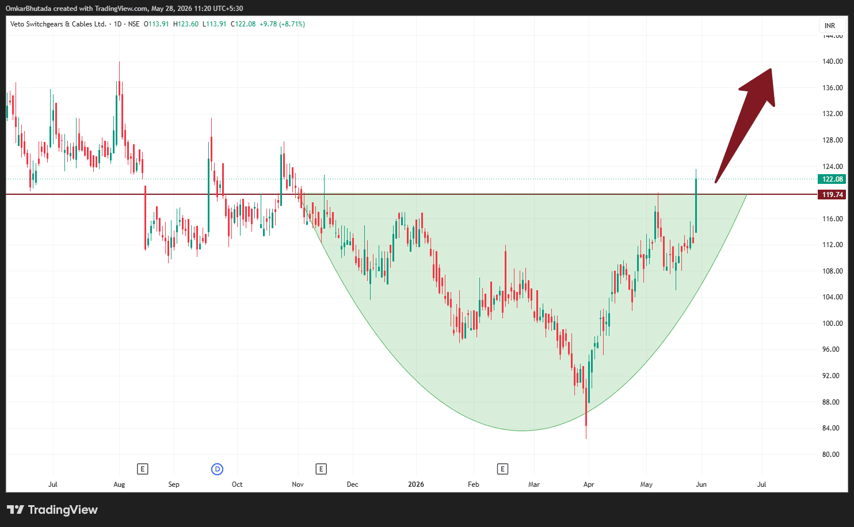This screenshot has width=854, height=527.
Task: Open the INR currency selector
Action: 830,25
